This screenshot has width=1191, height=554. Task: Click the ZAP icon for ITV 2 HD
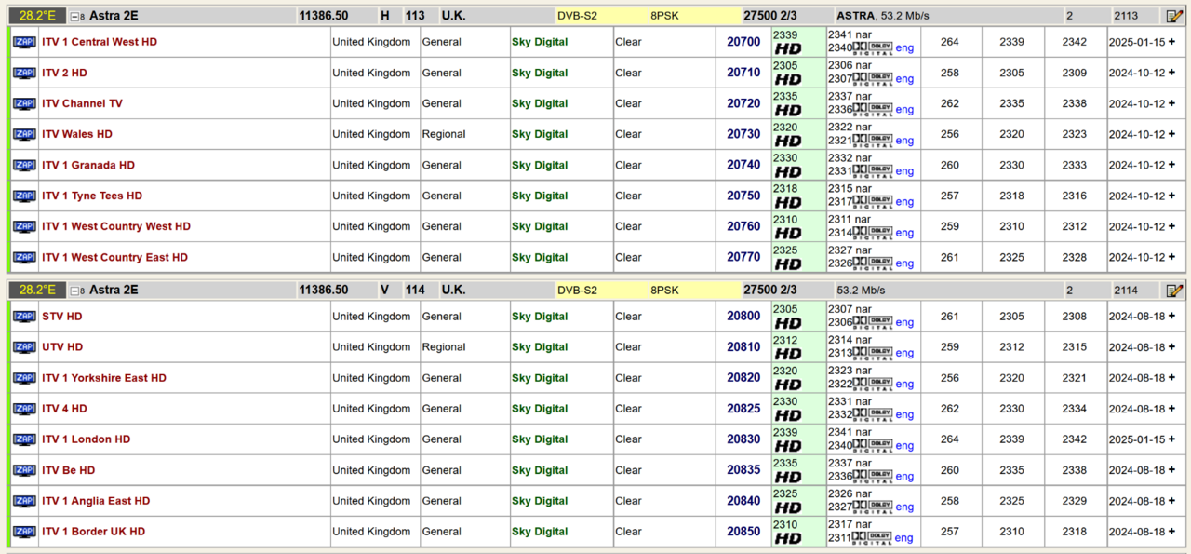24,73
